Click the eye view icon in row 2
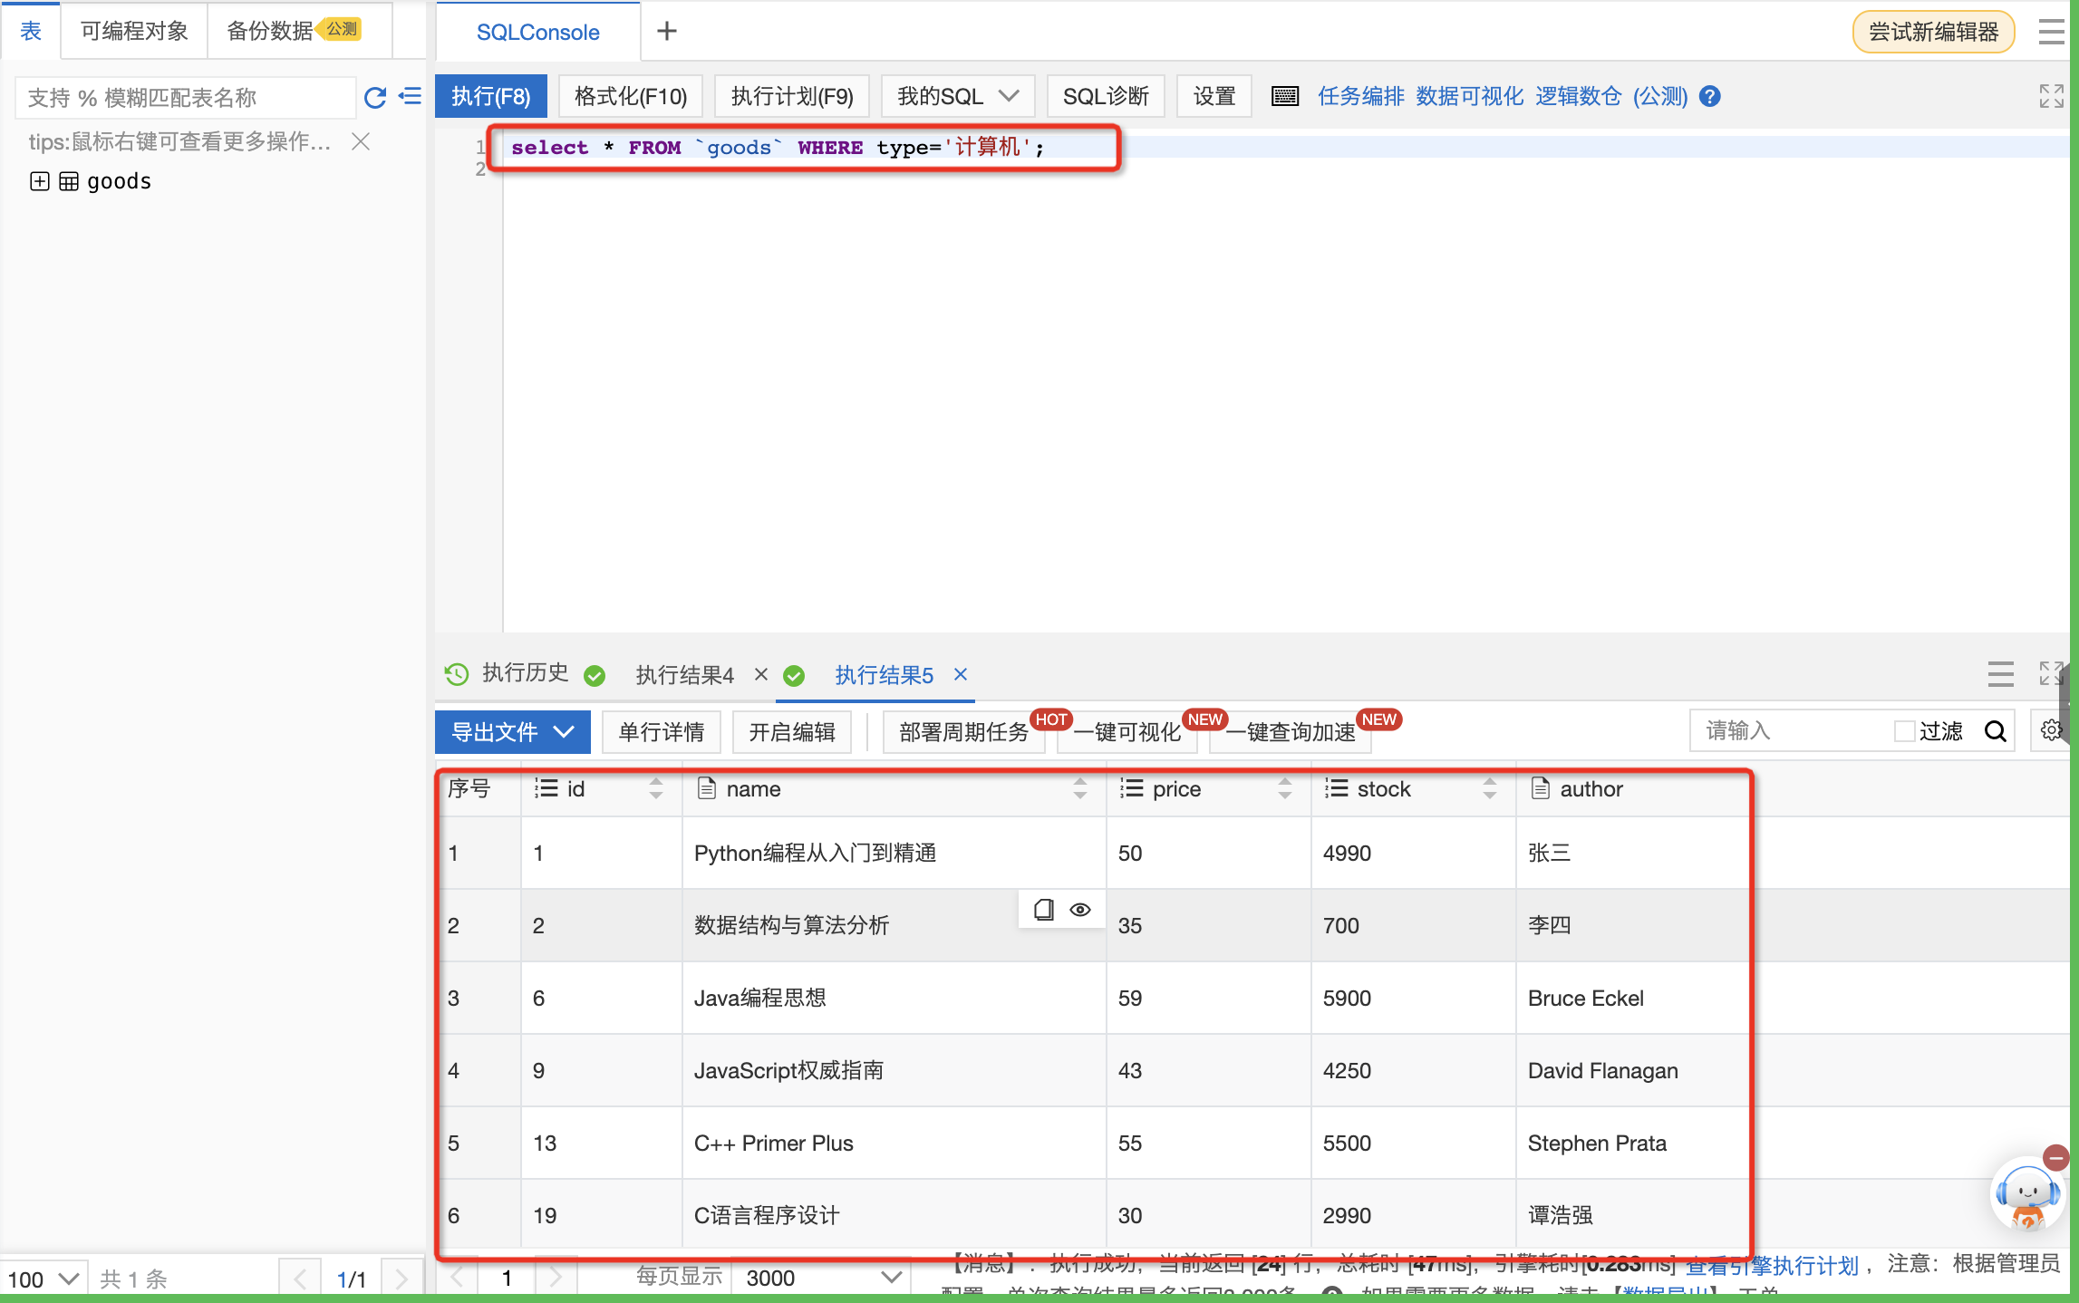This screenshot has width=2079, height=1303. (x=1080, y=910)
